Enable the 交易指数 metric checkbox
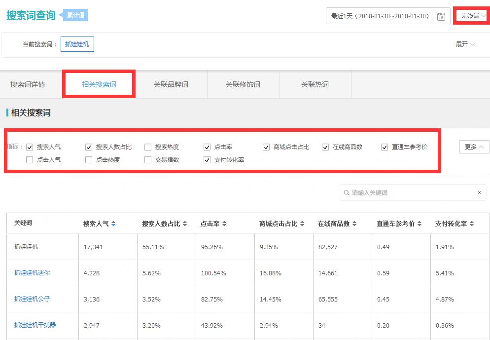 point(148,160)
